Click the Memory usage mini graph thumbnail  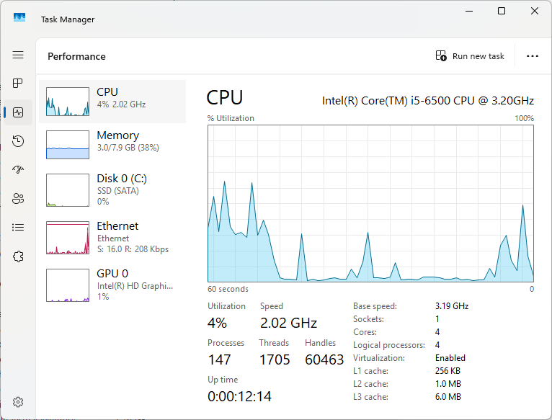click(67, 144)
